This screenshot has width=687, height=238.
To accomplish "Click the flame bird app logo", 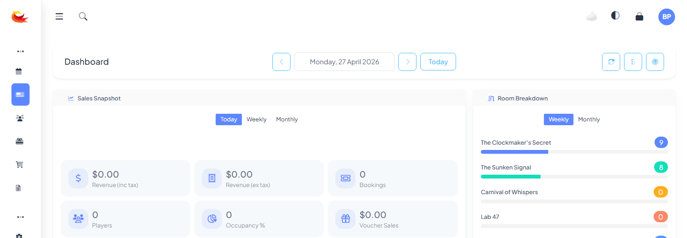I will (20, 17).
